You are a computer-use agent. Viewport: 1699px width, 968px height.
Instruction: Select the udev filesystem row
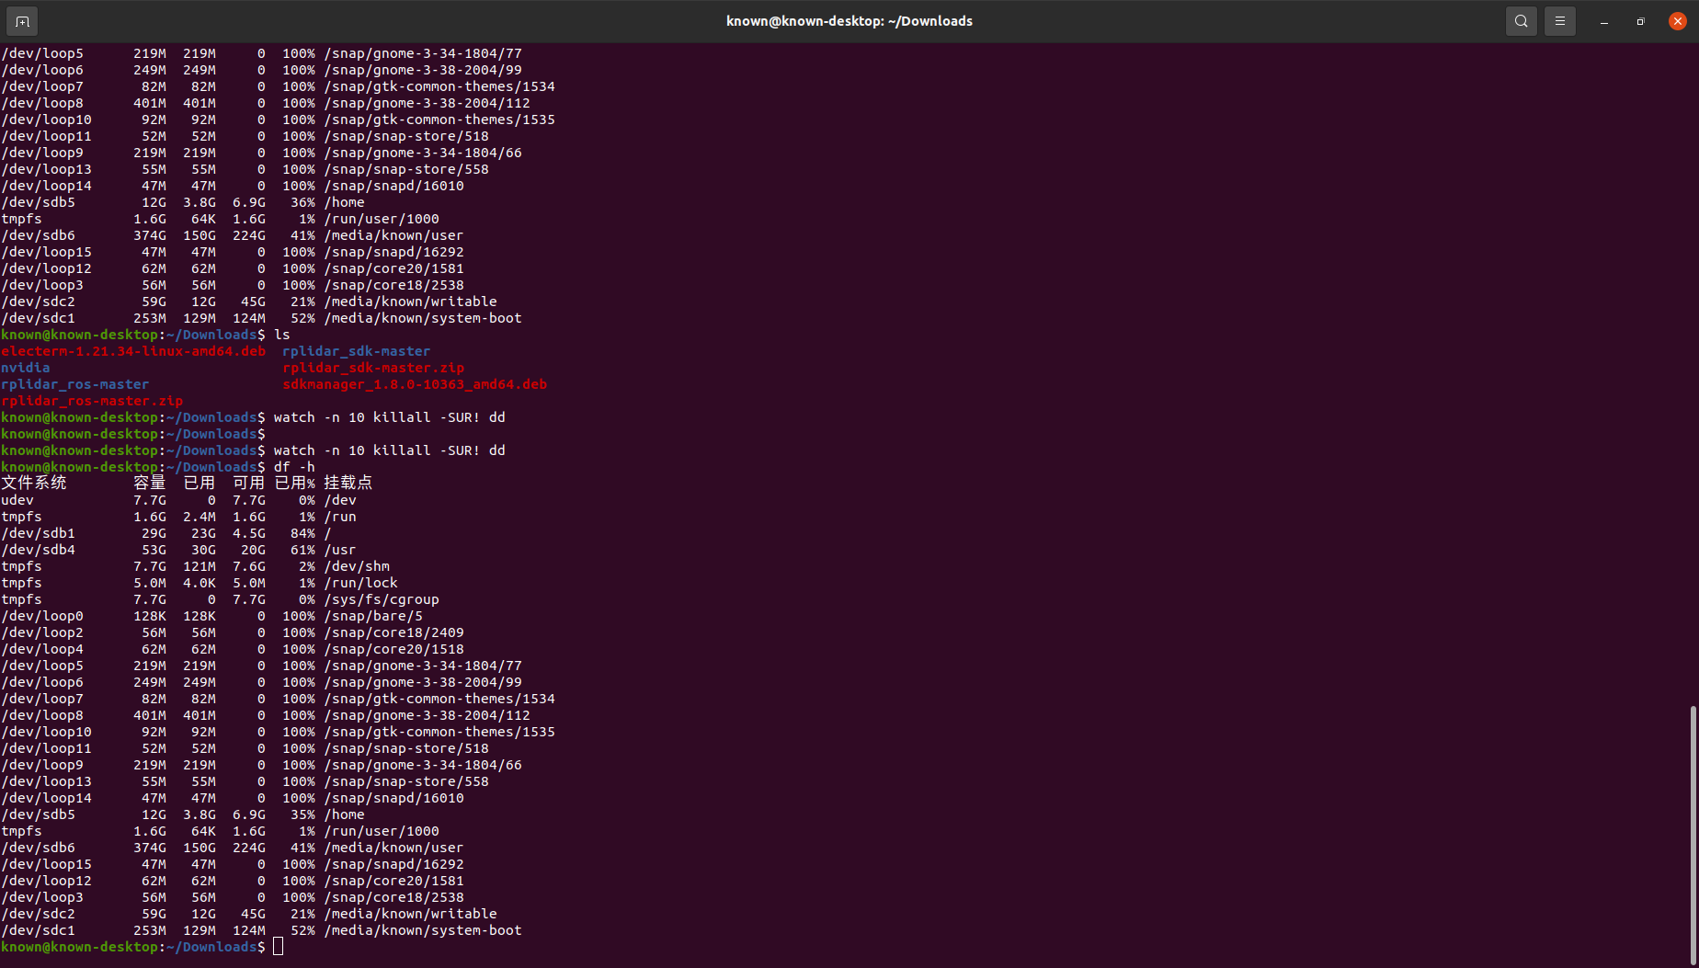click(x=17, y=499)
